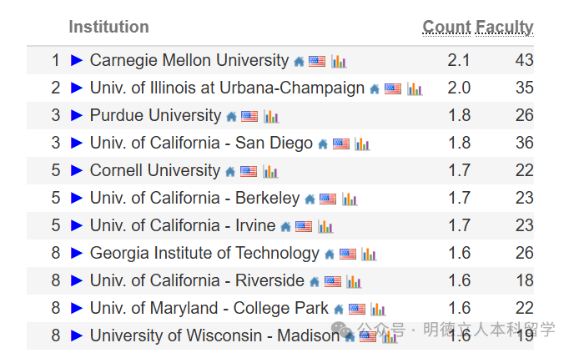Click the US flag beside Illinois Urbana-Champaign
The height and width of the screenshot is (353, 574).
point(393,89)
